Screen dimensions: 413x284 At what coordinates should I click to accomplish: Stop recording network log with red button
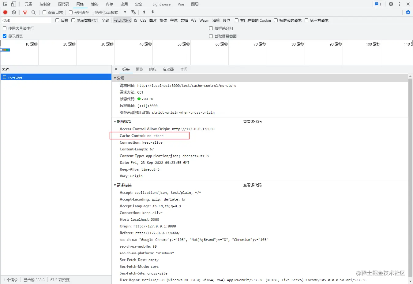point(5,12)
